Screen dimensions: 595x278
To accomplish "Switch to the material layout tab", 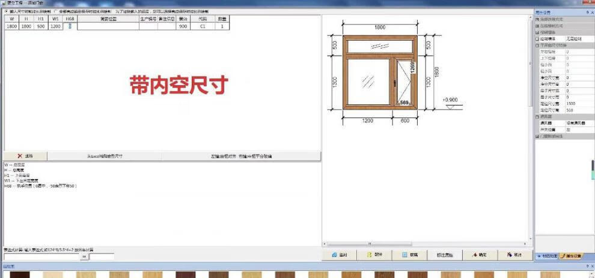I will pos(548,256).
